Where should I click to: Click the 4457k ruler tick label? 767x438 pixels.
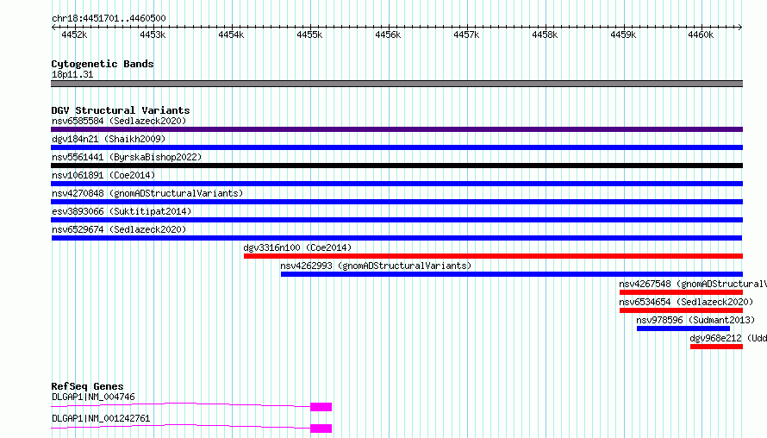pos(466,34)
